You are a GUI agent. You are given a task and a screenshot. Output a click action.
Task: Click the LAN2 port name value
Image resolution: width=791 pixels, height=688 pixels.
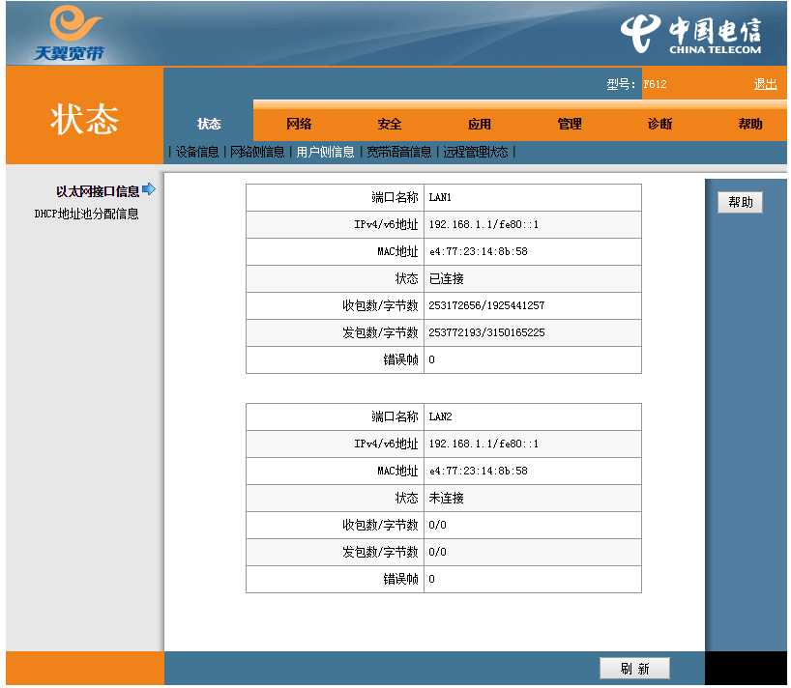(x=440, y=416)
